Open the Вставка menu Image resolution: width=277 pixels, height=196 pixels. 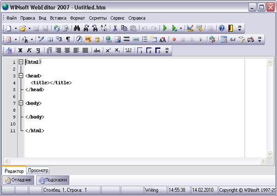click(x=58, y=18)
